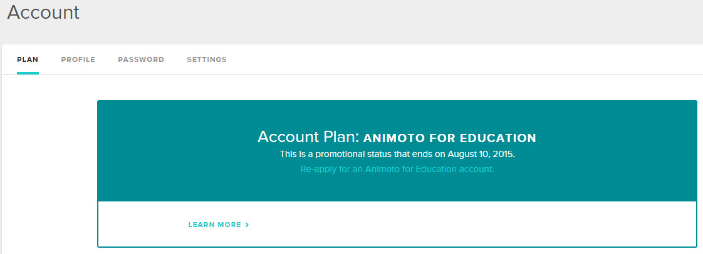Go to the SETTINGS tab
Screen dimensions: 703x254
click(x=207, y=59)
